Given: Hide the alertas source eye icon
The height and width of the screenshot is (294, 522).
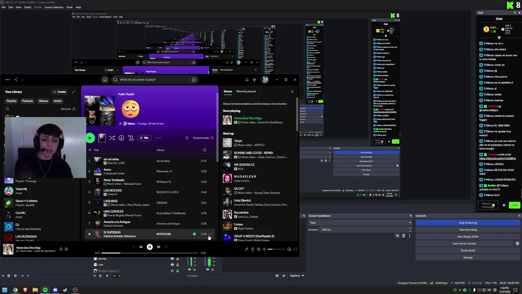Looking at the screenshot, I should pos(172,258).
